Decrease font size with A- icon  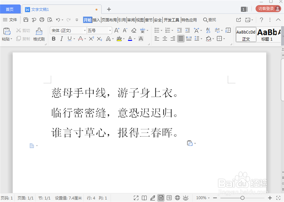[x=125, y=30]
